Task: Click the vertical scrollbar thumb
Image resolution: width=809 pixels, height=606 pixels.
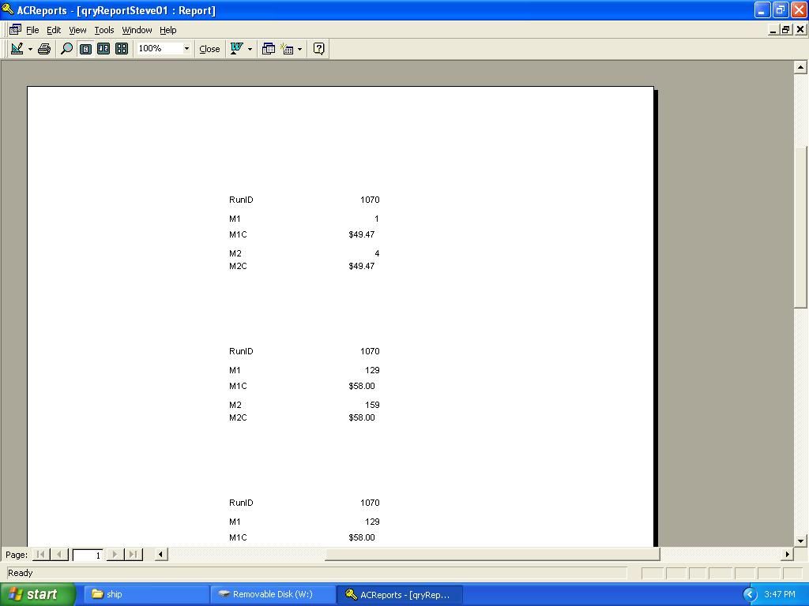Action: coord(800,226)
